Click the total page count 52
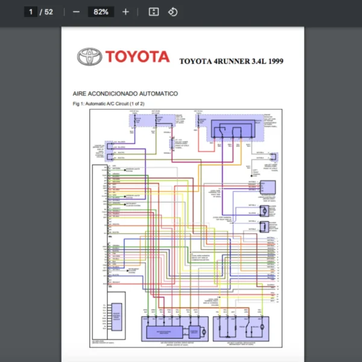 tap(49, 12)
